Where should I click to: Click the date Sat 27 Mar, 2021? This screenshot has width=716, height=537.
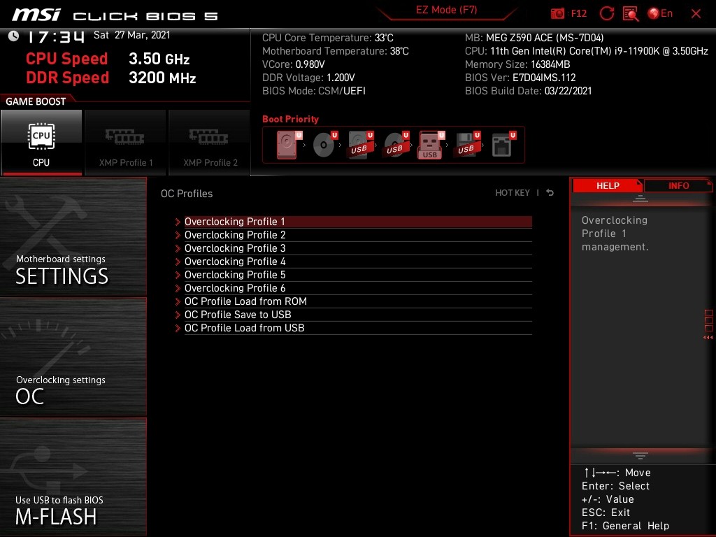pyautogui.click(x=132, y=35)
